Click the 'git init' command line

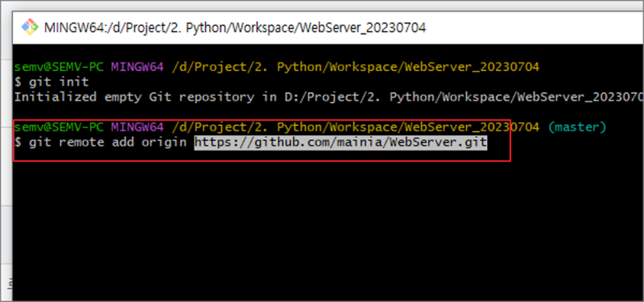(x=52, y=82)
